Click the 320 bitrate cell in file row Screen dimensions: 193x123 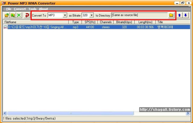click(x=124, y=27)
